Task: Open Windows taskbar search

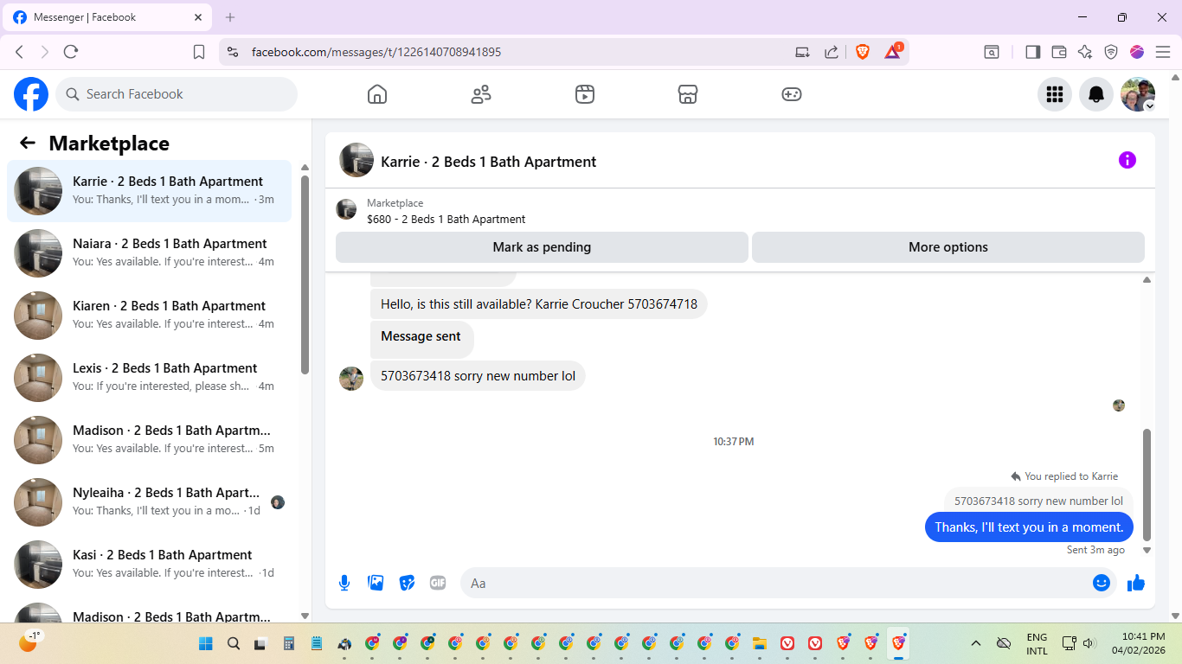Action: pyautogui.click(x=234, y=643)
